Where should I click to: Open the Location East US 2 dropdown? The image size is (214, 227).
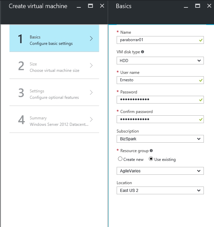point(160,190)
